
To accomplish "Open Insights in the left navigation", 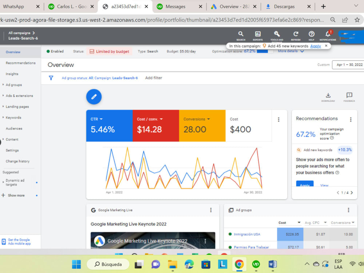I will 12,74.
